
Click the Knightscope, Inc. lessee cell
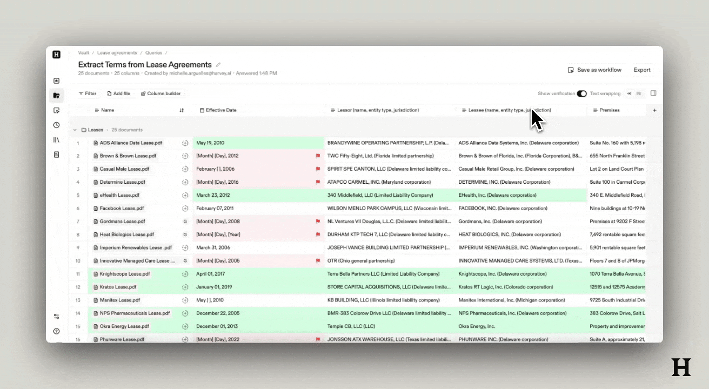tap(521, 274)
